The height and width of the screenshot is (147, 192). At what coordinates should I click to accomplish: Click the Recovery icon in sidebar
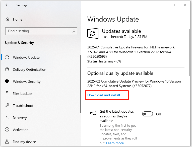point(7,118)
